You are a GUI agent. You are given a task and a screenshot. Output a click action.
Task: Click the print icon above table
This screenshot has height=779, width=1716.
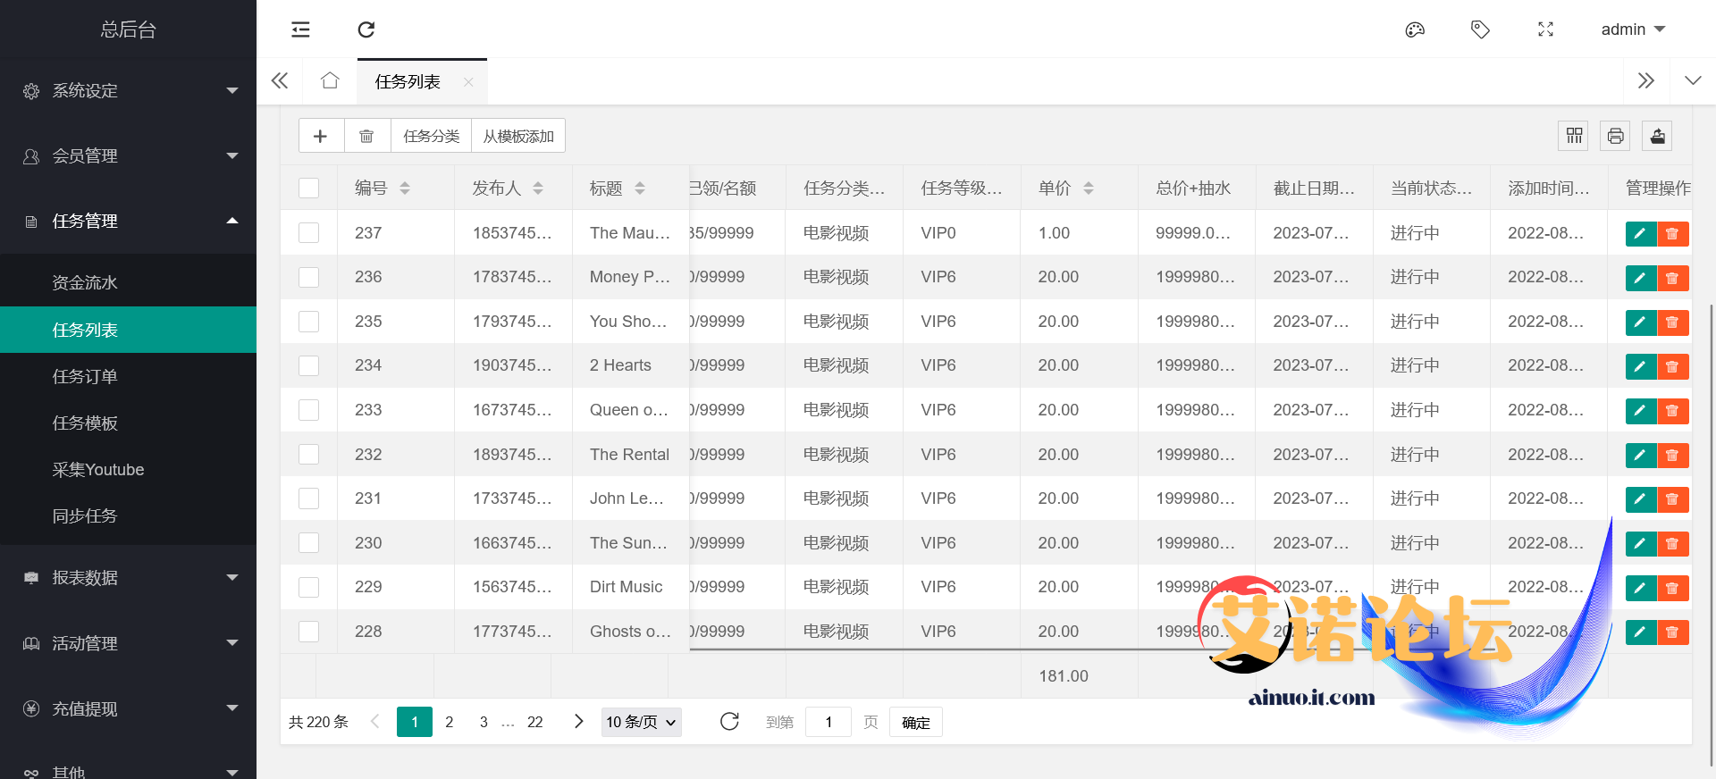pyautogui.click(x=1615, y=136)
